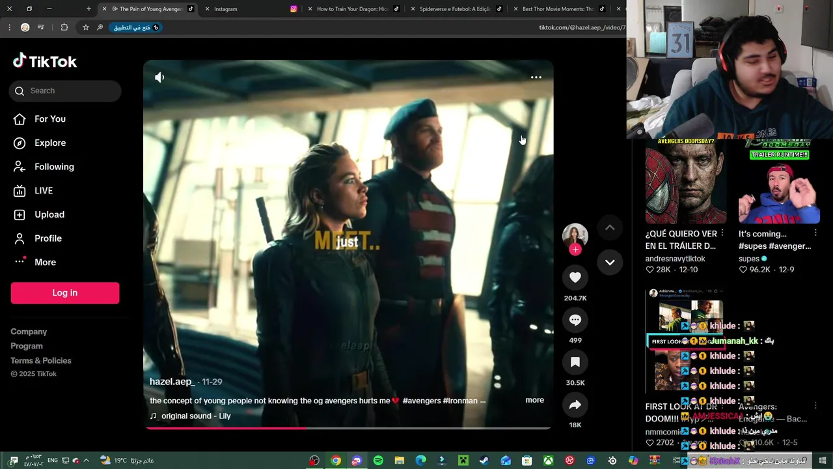The width and height of the screenshot is (833, 469).
Task: Click the address bar URL
Action: pyautogui.click(x=582, y=27)
